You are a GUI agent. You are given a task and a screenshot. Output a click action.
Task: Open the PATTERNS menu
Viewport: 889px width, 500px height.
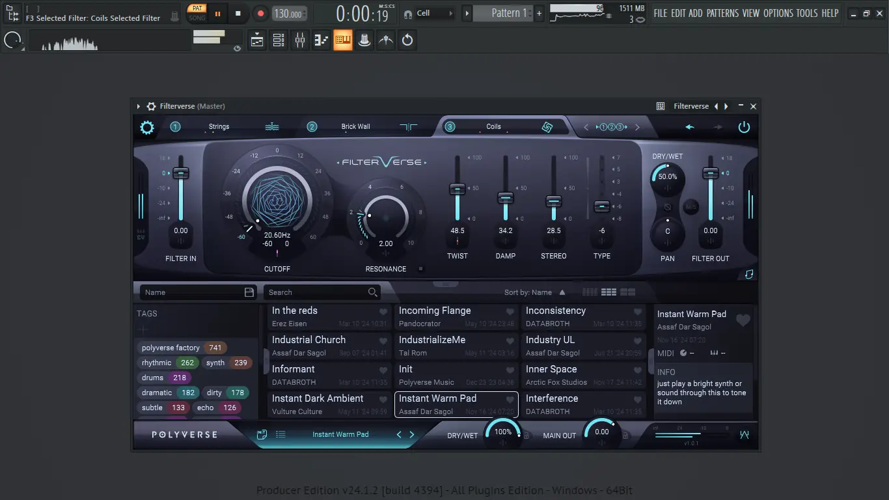click(x=723, y=13)
